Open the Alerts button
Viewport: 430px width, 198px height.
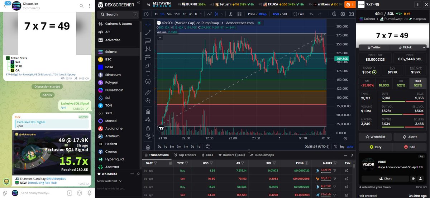tap(410, 137)
